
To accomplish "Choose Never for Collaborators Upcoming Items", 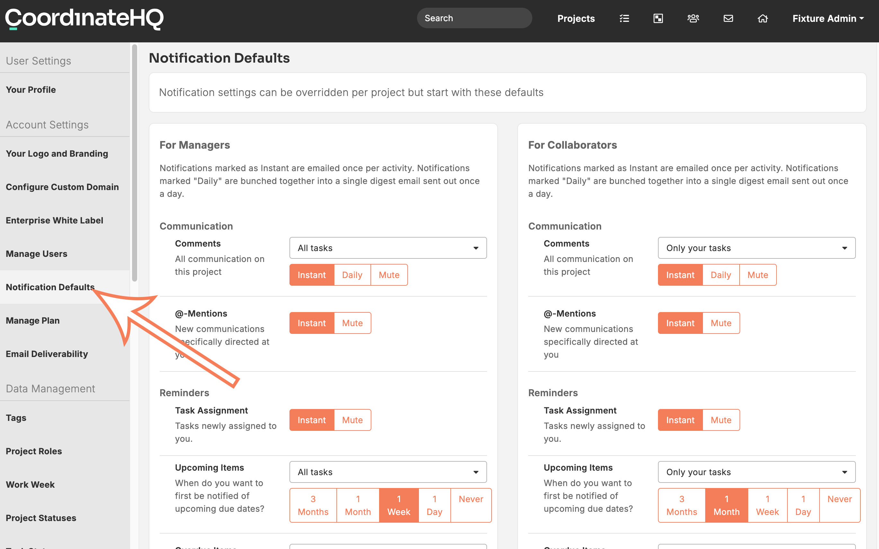I will [839, 505].
